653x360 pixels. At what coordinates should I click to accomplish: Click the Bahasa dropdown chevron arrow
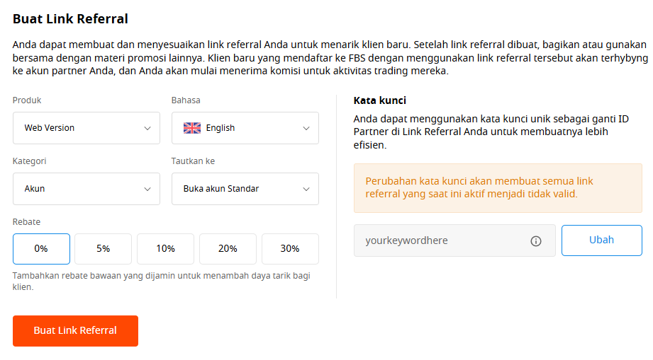pyautogui.click(x=306, y=128)
